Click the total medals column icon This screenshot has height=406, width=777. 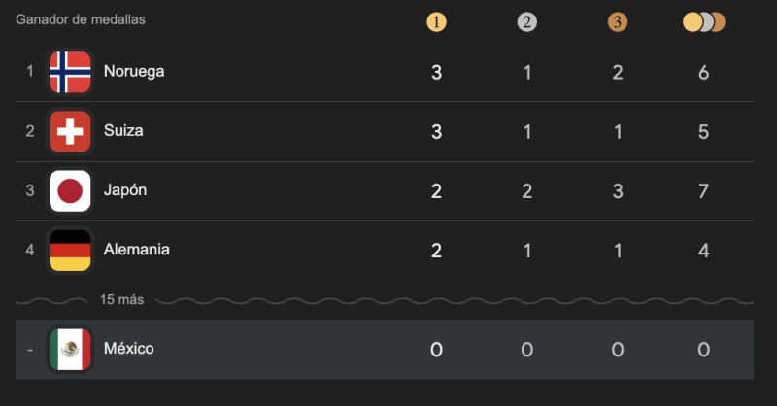point(704,21)
